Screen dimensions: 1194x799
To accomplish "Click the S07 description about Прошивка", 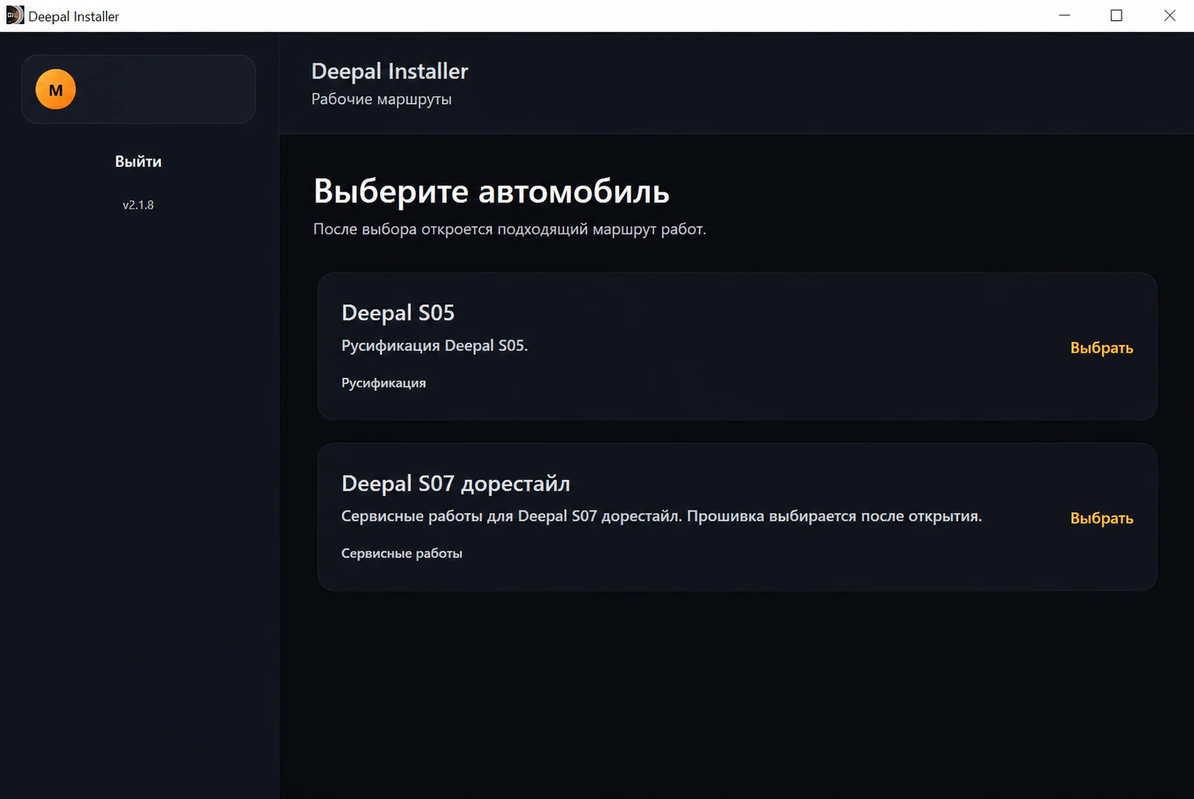I will [x=661, y=516].
